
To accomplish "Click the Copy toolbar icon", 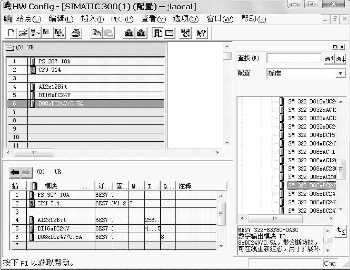I will (x=97, y=33).
